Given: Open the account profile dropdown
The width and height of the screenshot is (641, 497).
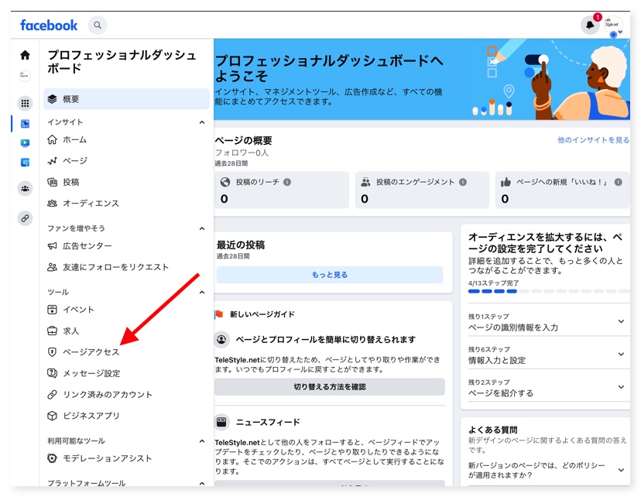Looking at the screenshot, I should tap(613, 26).
